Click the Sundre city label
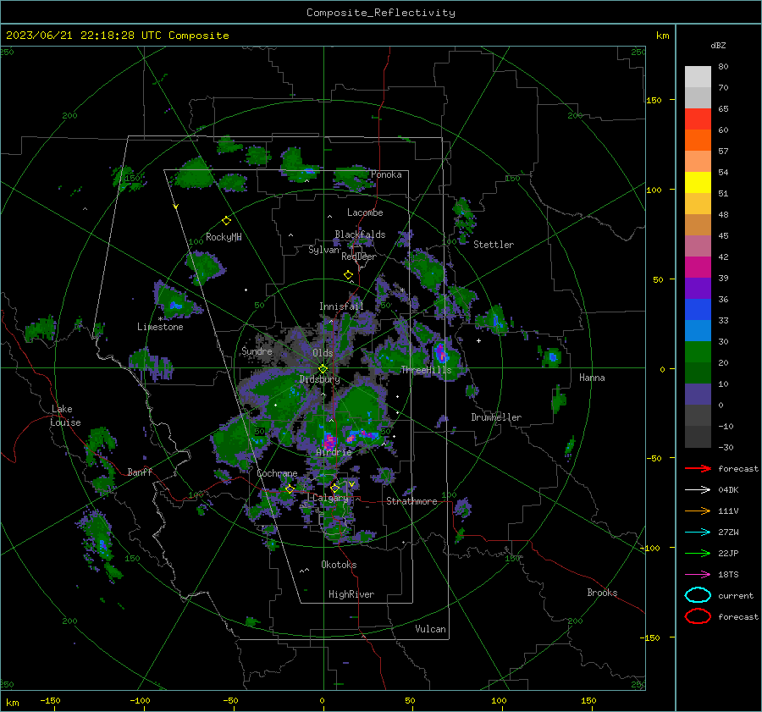762x712 pixels. click(x=257, y=350)
